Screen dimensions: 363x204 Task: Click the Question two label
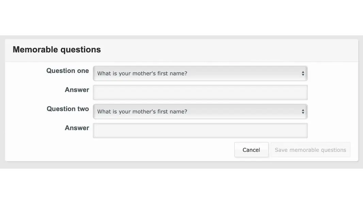click(x=68, y=109)
